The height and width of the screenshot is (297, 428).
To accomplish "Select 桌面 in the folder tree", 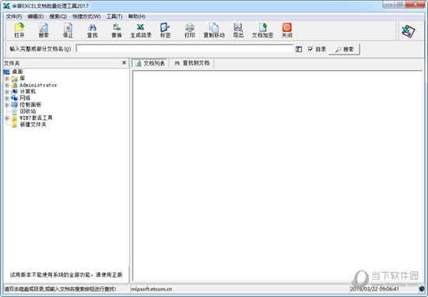I will (17, 72).
